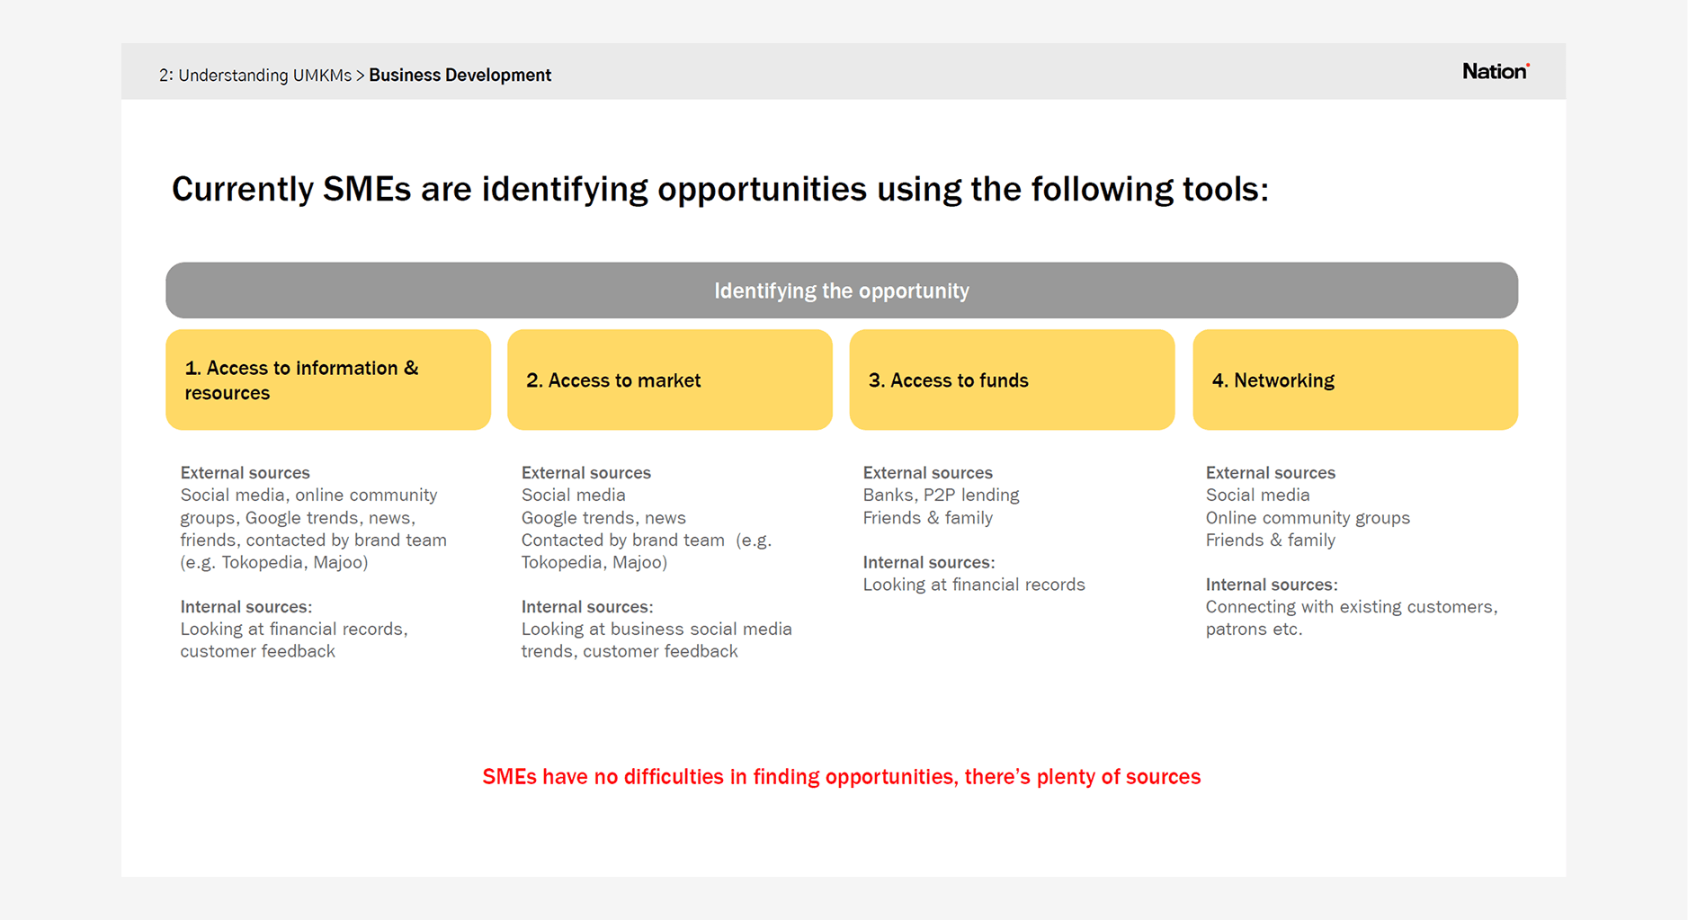Click the gray 'Identifying the opportunity' banner
The height and width of the screenshot is (920, 1688).
[x=842, y=290]
